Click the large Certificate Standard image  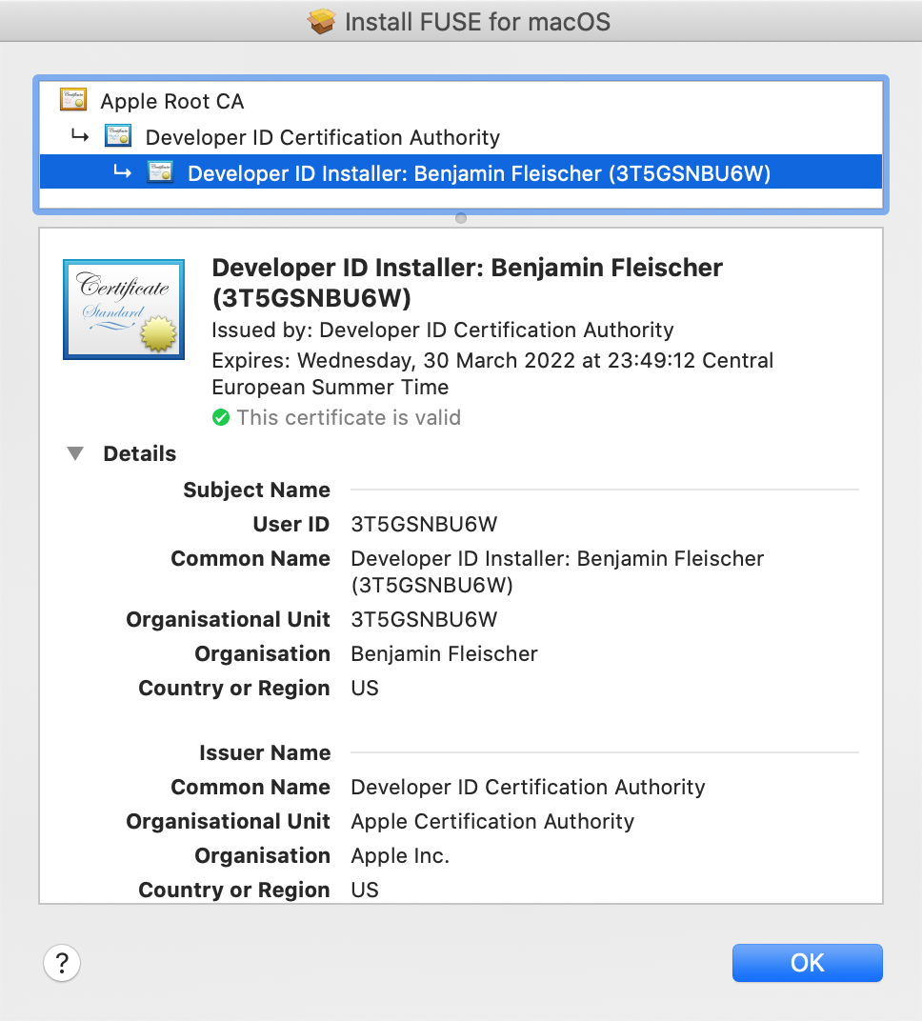pyautogui.click(x=124, y=310)
